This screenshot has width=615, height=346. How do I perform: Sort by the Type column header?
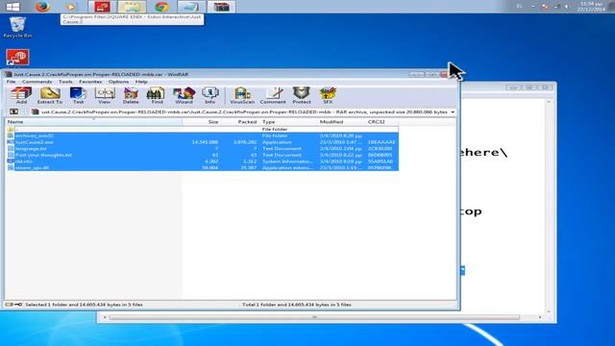[288, 122]
